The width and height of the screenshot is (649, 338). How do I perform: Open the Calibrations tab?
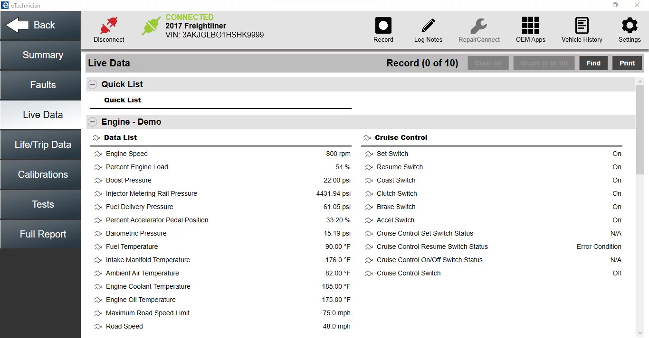pos(40,174)
